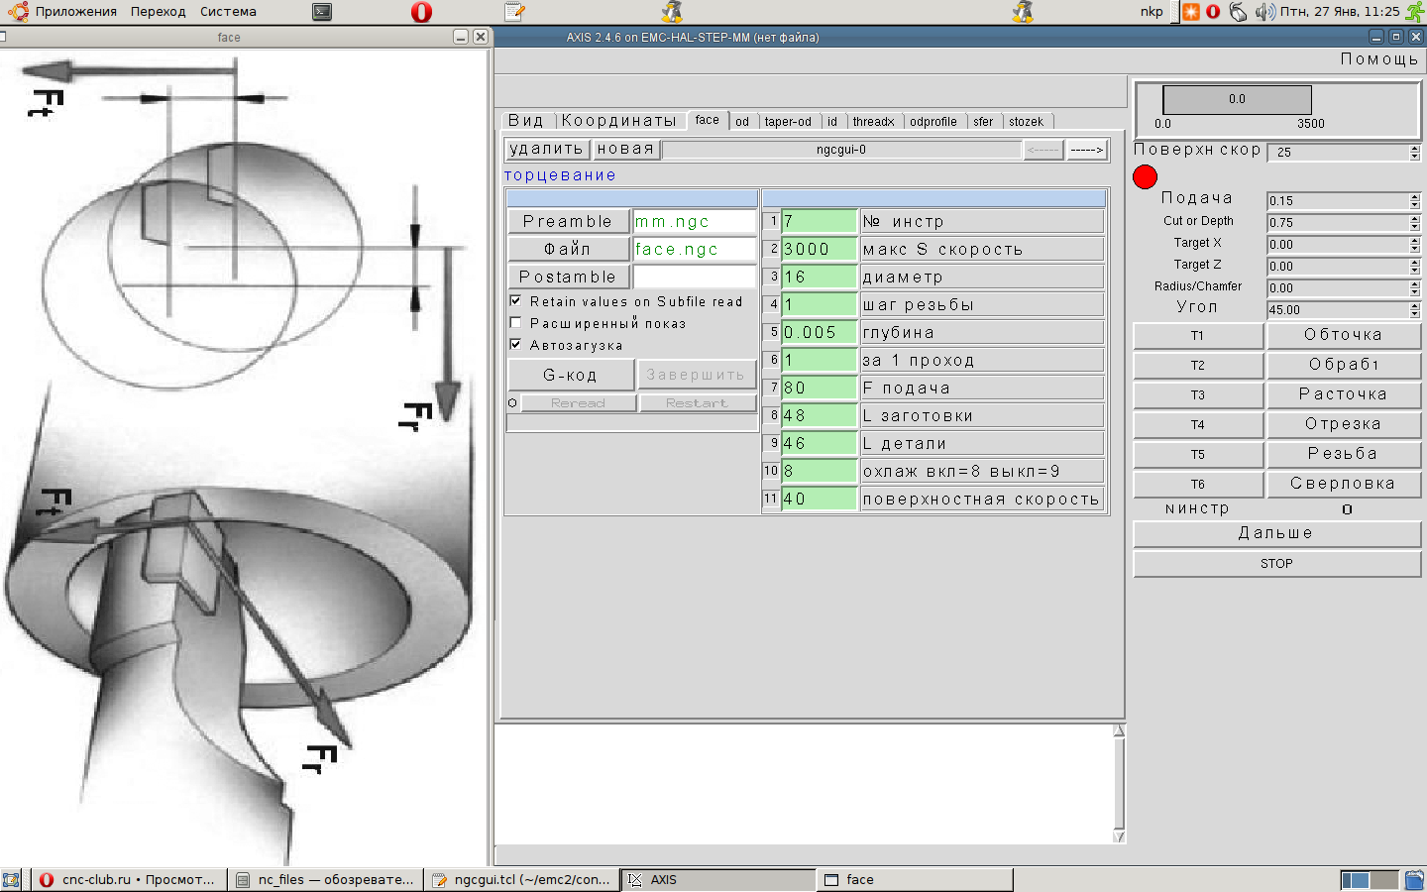Image resolution: width=1427 pixels, height=892 pixels.
Task: Click the orange update notifier tray icon
Action: pos(1190,12)
